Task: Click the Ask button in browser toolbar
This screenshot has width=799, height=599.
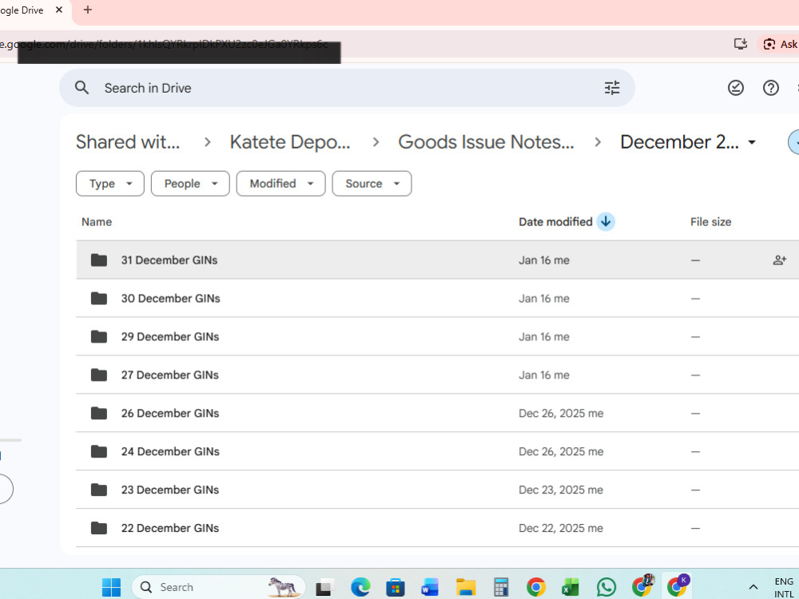Action: click(x=780, y=44)
